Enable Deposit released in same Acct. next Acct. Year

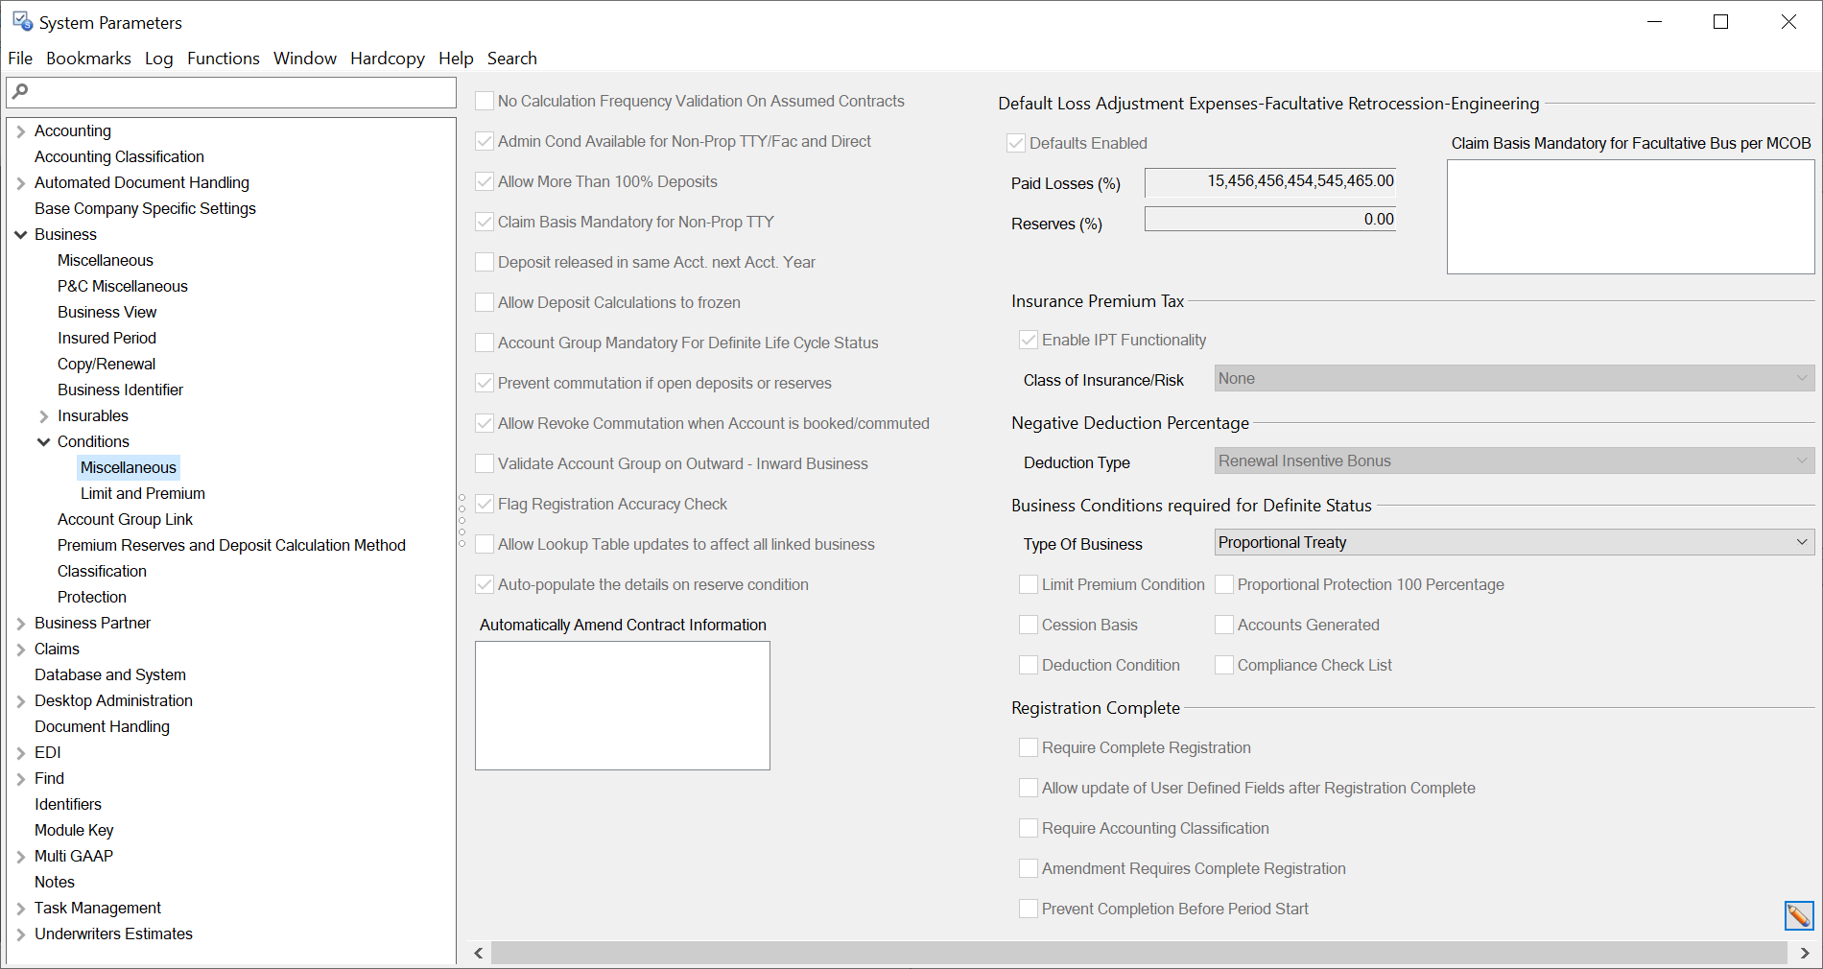coord(485,261)
